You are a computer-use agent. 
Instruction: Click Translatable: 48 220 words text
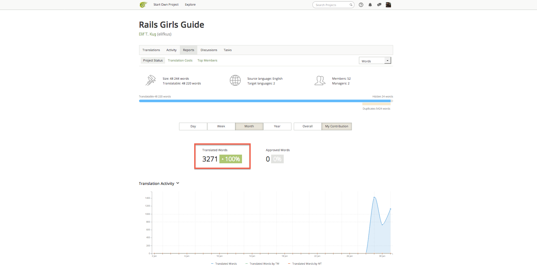[182, 83]
